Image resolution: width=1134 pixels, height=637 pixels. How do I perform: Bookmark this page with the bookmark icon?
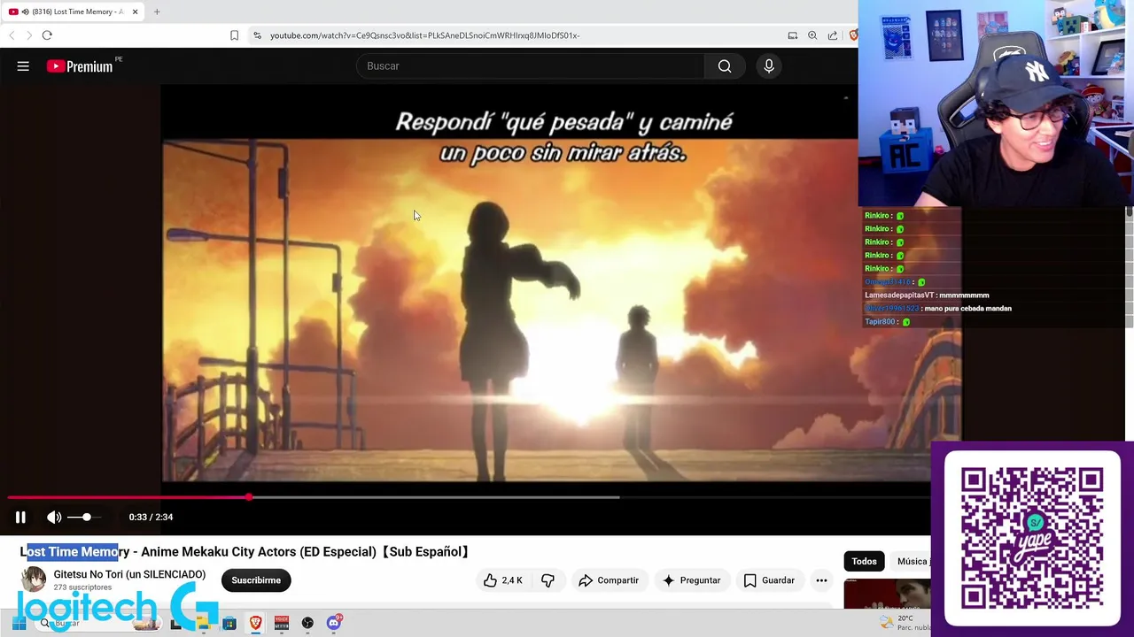point(234,35)
